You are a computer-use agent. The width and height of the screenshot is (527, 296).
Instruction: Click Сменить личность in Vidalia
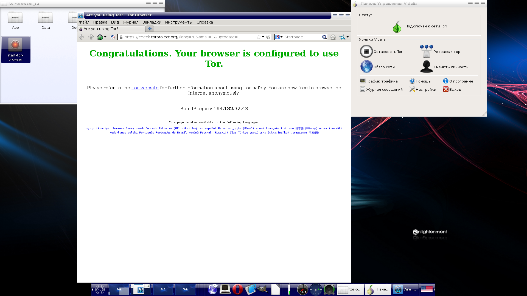pyautogui.click(x=444, y=67)
